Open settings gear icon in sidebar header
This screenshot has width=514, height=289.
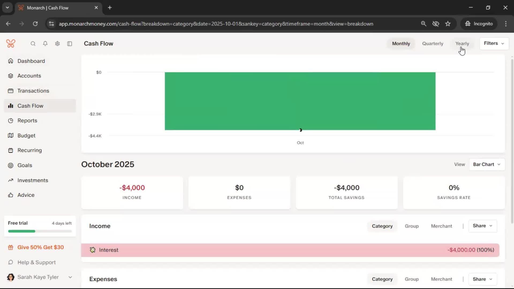tap(57, 44)
